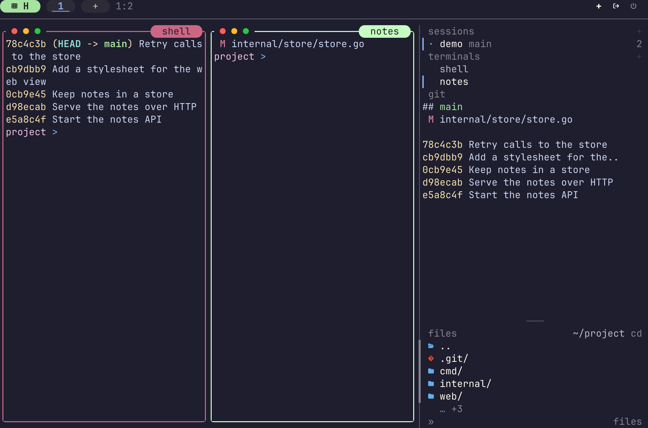Click yellow dot on notes pane
Image resolution: width=648 pixels, height=428 pixels.
click(x=234, y=31)
